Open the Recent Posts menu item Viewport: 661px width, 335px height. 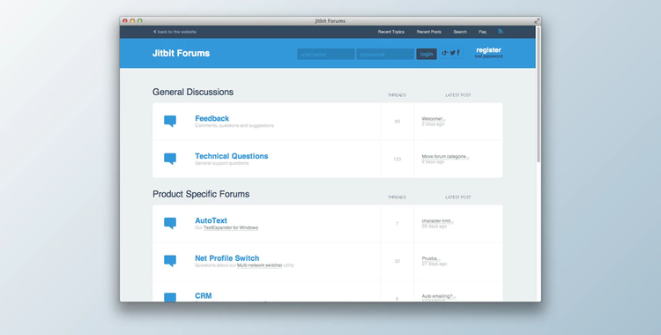click(x=428, y=32)
